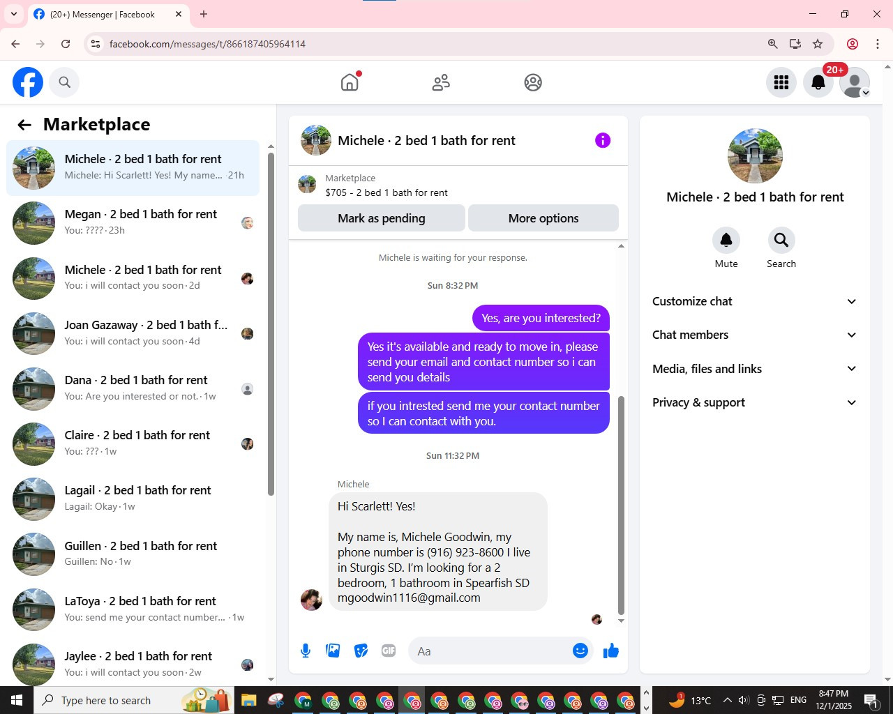Viewport: 893px width, 714px height.
Task: Expand the Privacy & support section
Action: pos(754,402)
